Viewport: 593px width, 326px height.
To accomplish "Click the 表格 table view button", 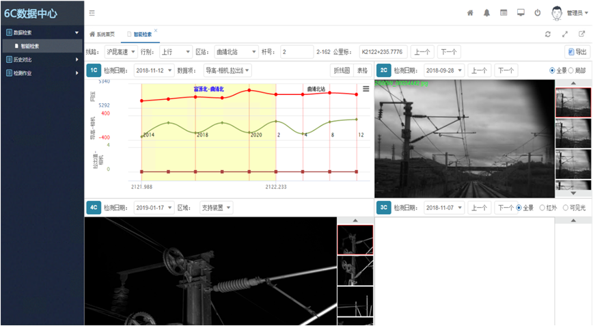I will click(362, 70).
